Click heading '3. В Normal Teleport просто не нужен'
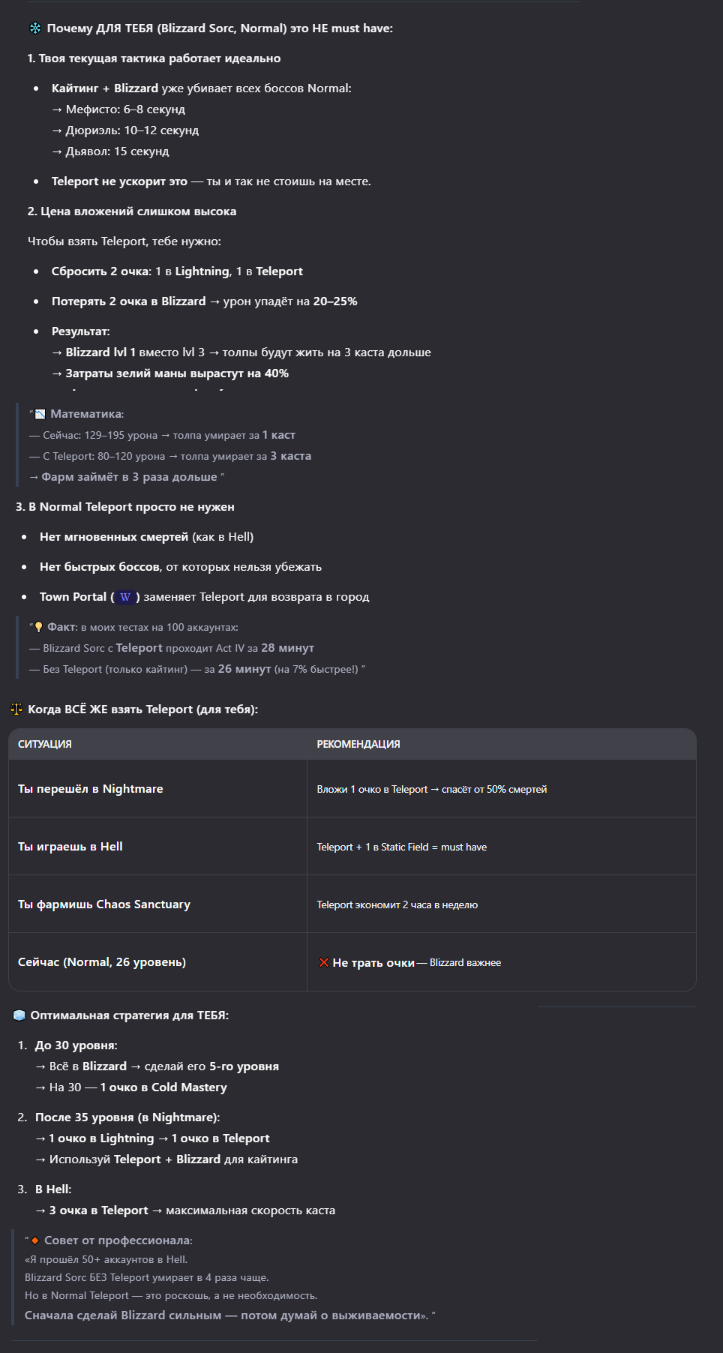The width and height of the screenshot is (723, 1353). click(125, 507)
